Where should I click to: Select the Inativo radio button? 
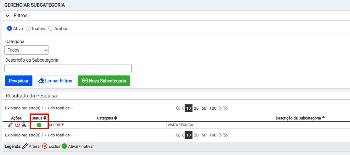pos(28,29)
